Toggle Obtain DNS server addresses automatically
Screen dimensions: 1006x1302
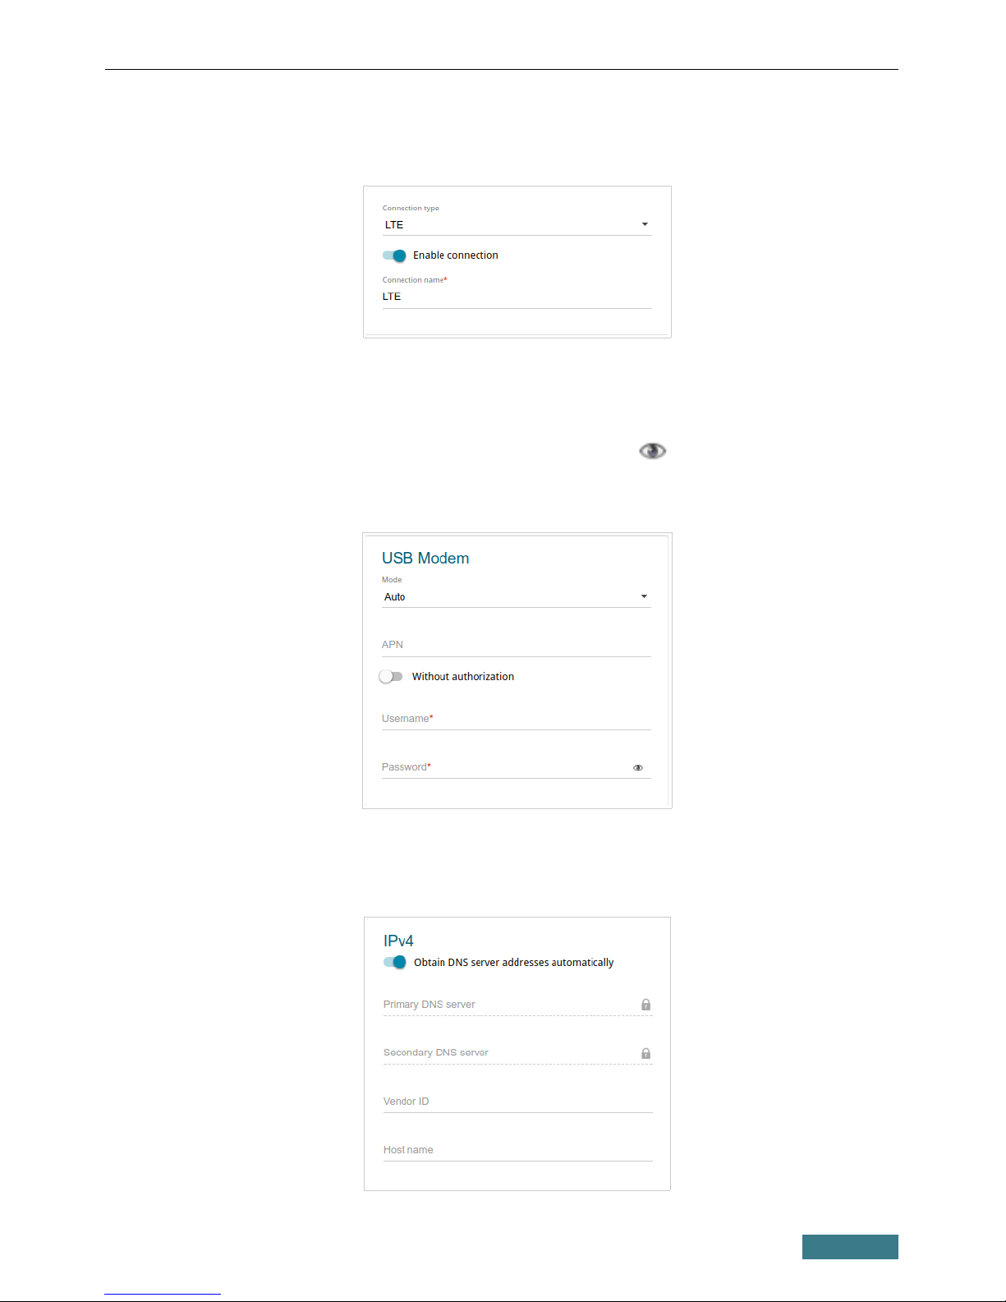coord(395,962)
